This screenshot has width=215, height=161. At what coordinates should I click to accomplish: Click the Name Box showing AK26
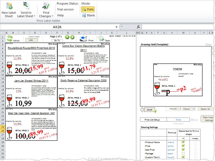point(57,27)
